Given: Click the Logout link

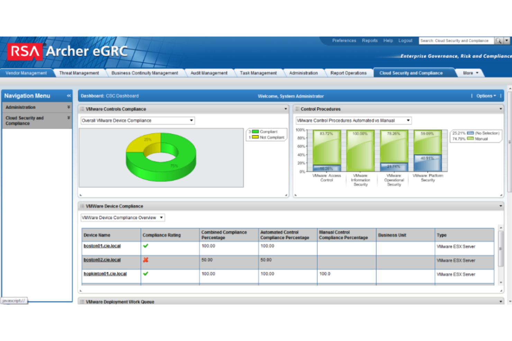Looking at the screenshot, I should (x=405, y=40).
